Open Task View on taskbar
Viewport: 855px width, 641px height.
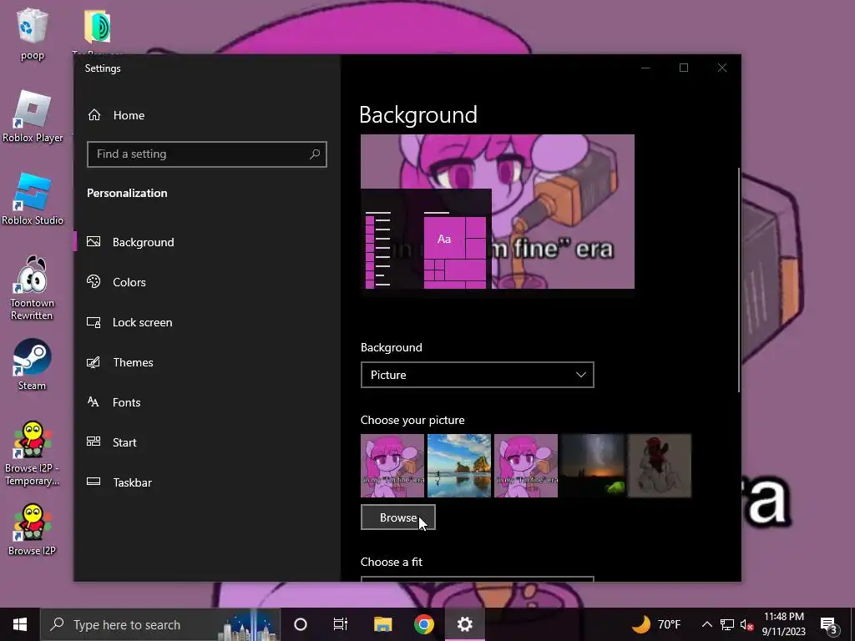click(341, 624)
